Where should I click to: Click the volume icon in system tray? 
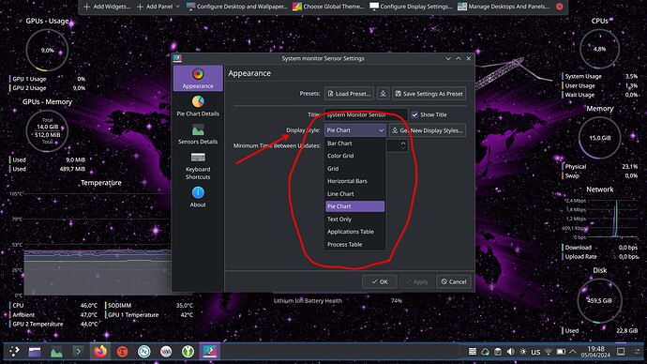(x=510, y=352)
